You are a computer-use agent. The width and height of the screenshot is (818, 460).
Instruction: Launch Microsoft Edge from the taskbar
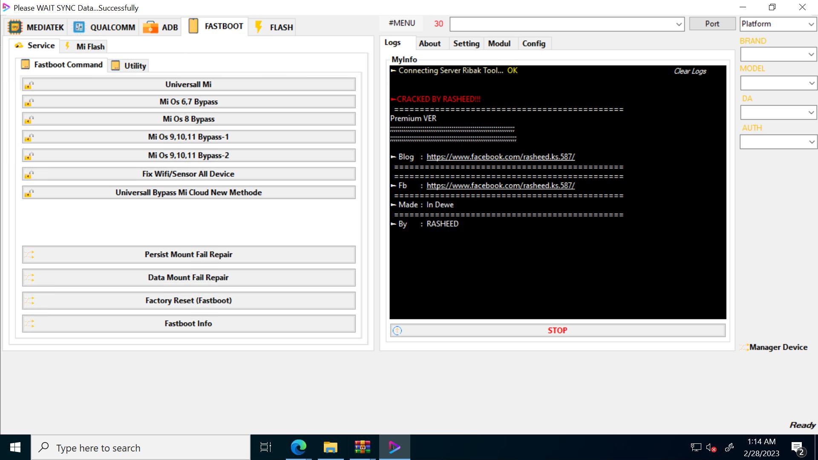298,447
